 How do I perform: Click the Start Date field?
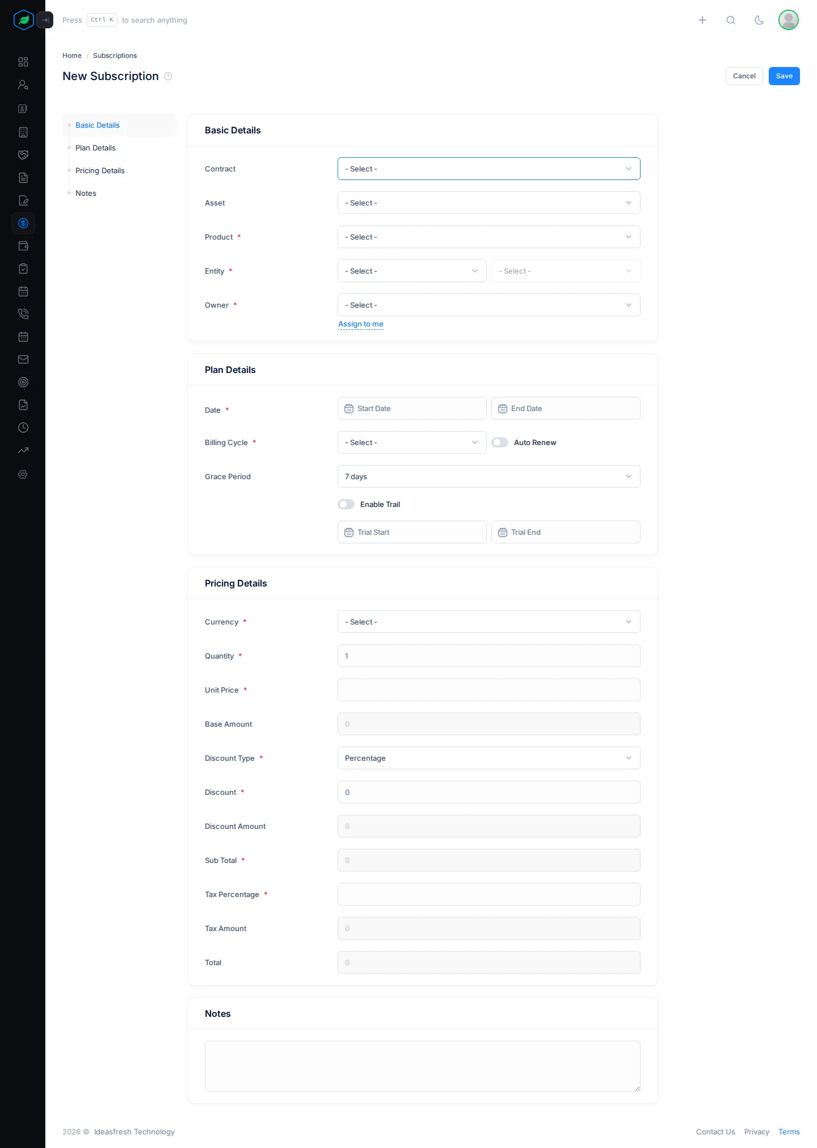(412, 408)
